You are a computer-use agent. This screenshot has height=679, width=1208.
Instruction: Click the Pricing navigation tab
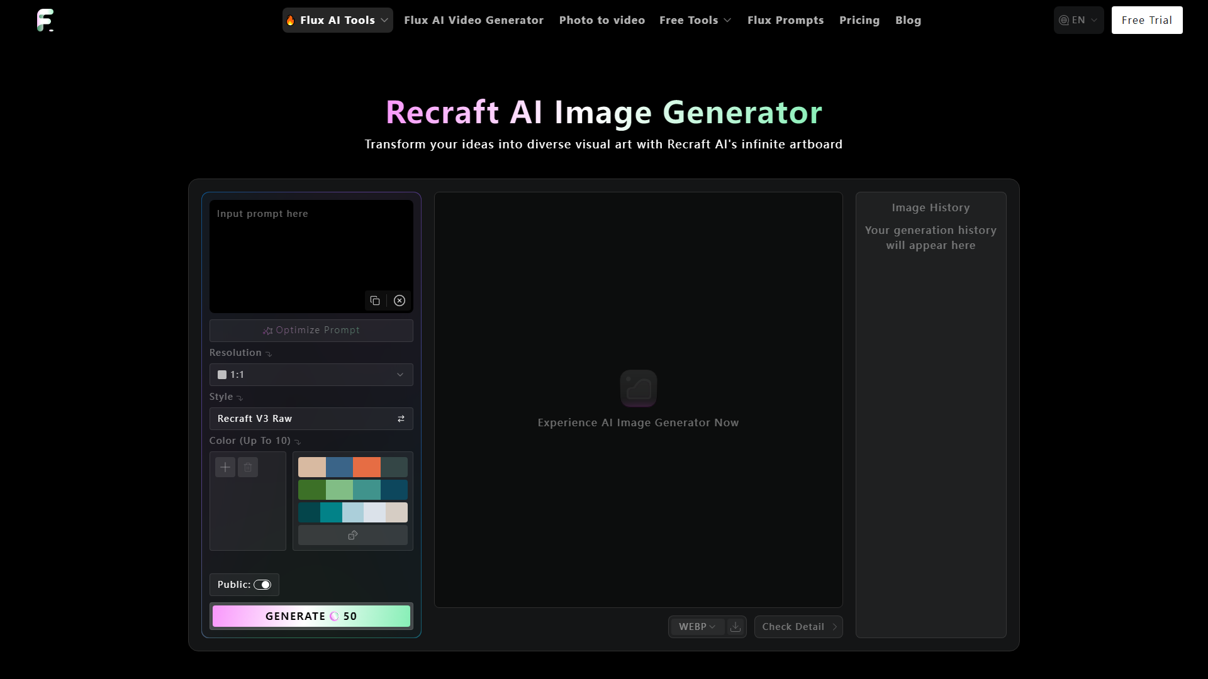tap(859, 20)
